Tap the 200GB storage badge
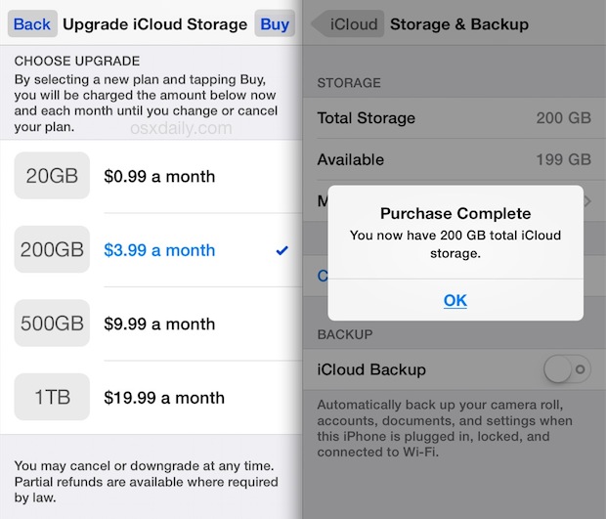The height and width of the screenshot is (519, 606). click(x=52, y=250)
